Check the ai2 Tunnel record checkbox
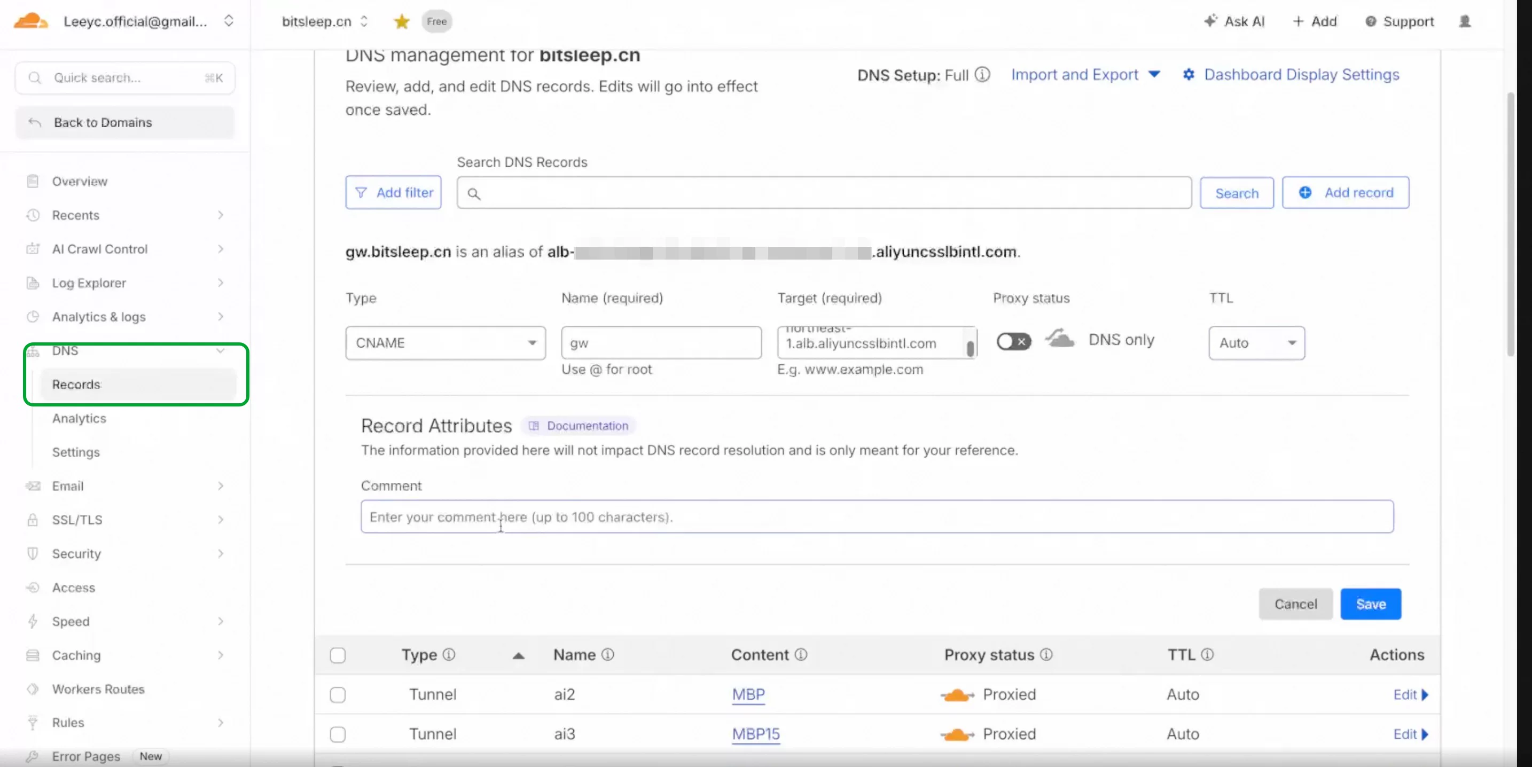The image size is (1532, 767). point(338,694)
